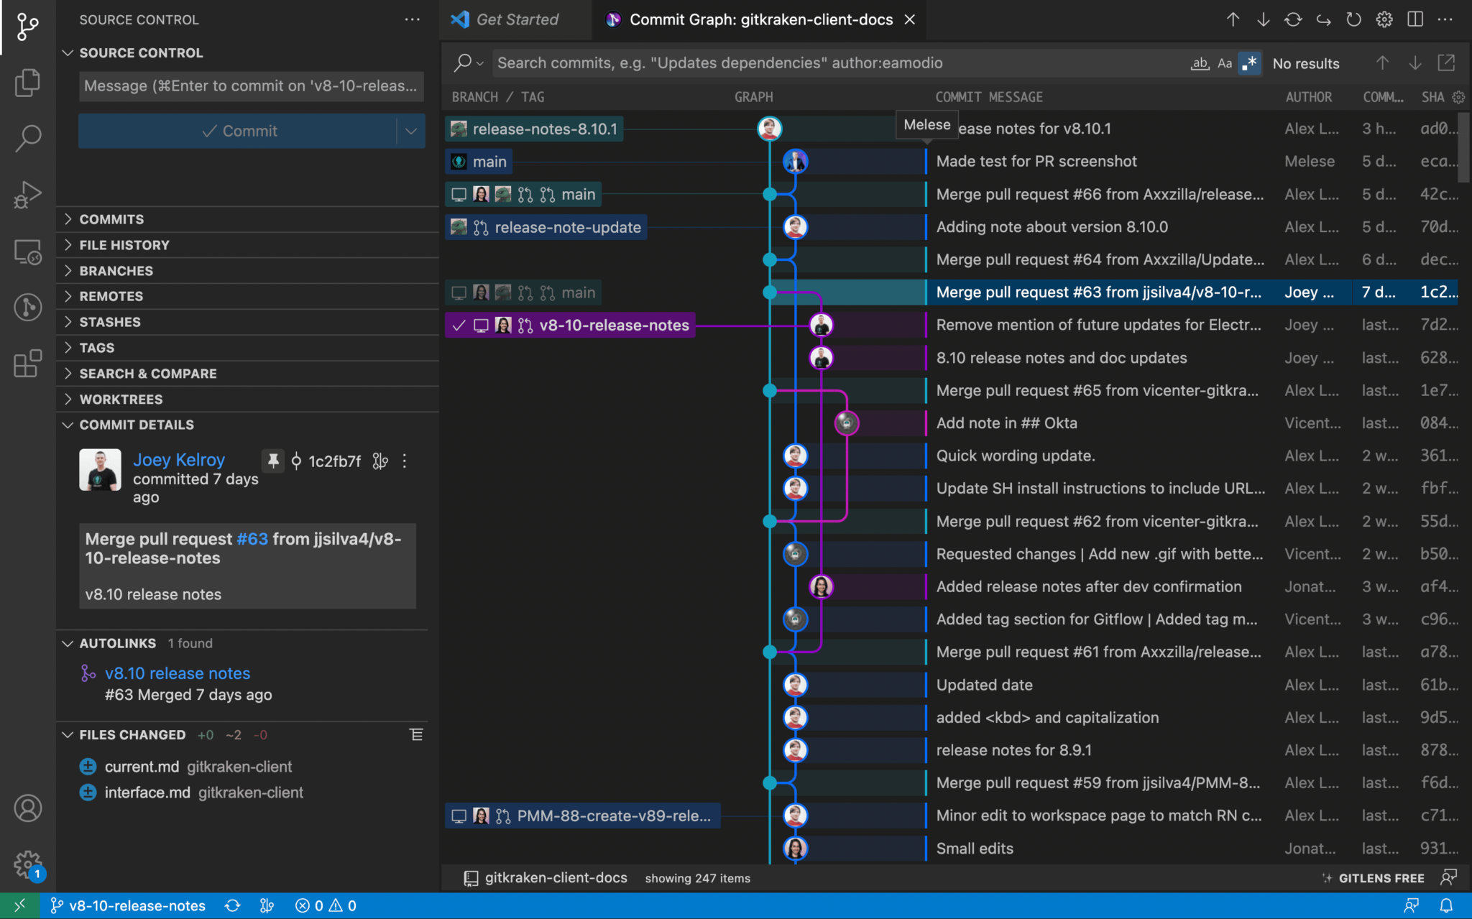Viewport: 1472px width, 919px height.
Task: Click the split editor icon in the top-right toolbar
Action: pos(1414,19)
